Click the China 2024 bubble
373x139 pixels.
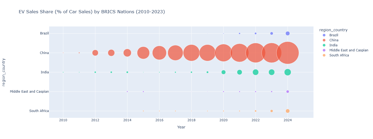click(x=287, y=53)
